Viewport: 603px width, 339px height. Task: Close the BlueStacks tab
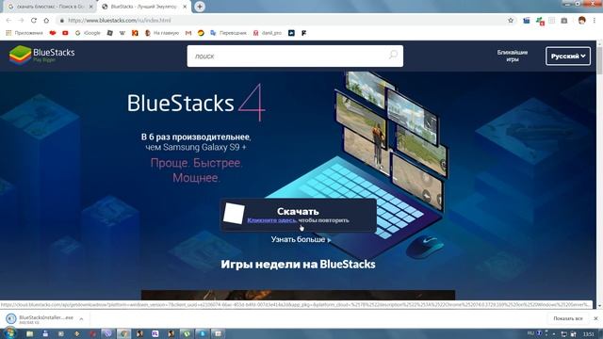point(185,7)
